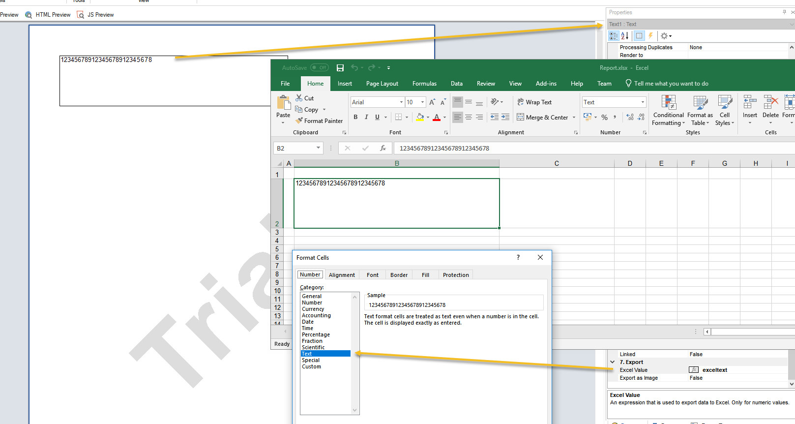Viewport: 795px width, 424px height.
Task: Switch to Protection tab in Format Cells
Action: tap(456, 275)
